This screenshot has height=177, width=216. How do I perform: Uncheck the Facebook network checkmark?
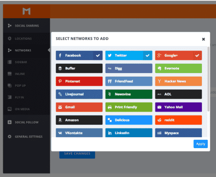98,55
